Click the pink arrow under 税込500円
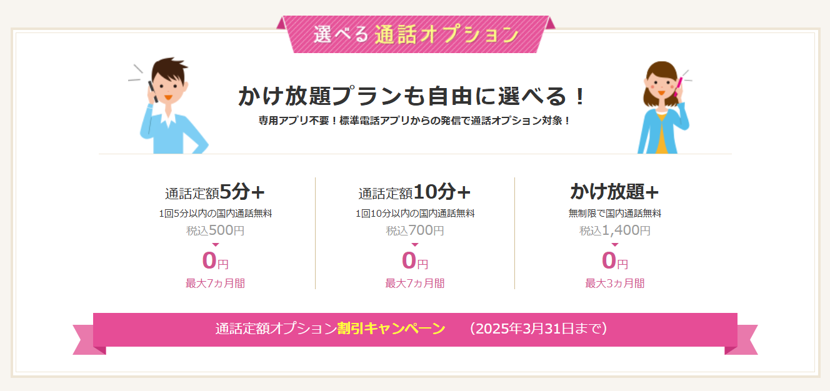 pos(215,244)
